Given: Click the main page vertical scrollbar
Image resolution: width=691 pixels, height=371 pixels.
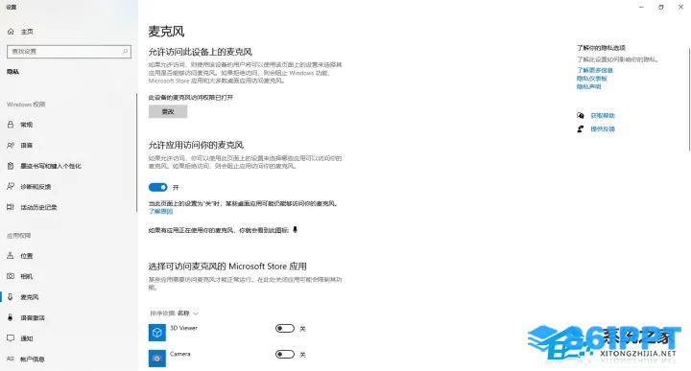Looking at the screenshot, I should pyautogui.click(x=689, y=99).
